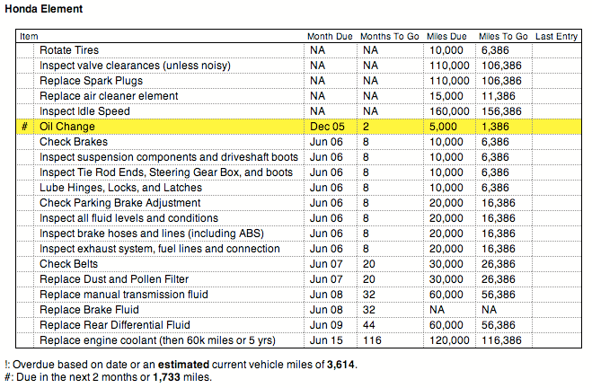Select Inspect exhaust system, fuel lines item

click(x=160, y=249)
